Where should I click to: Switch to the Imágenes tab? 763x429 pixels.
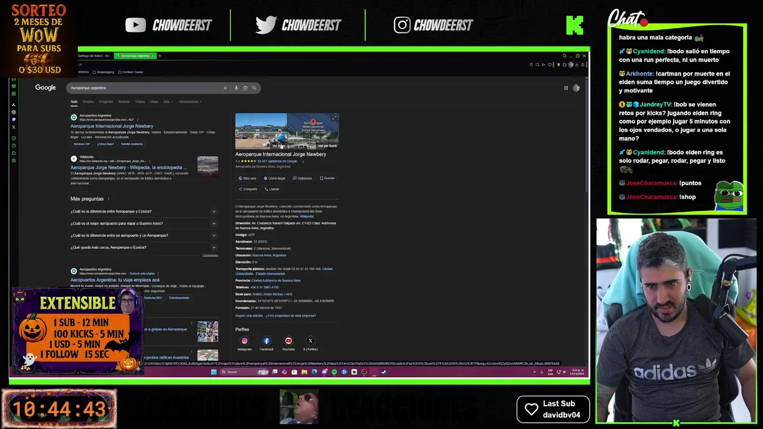click(106, 102)
